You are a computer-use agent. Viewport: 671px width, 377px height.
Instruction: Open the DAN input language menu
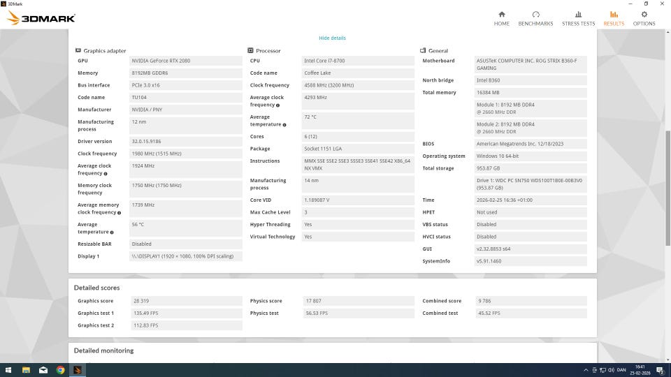pos(622,370)
